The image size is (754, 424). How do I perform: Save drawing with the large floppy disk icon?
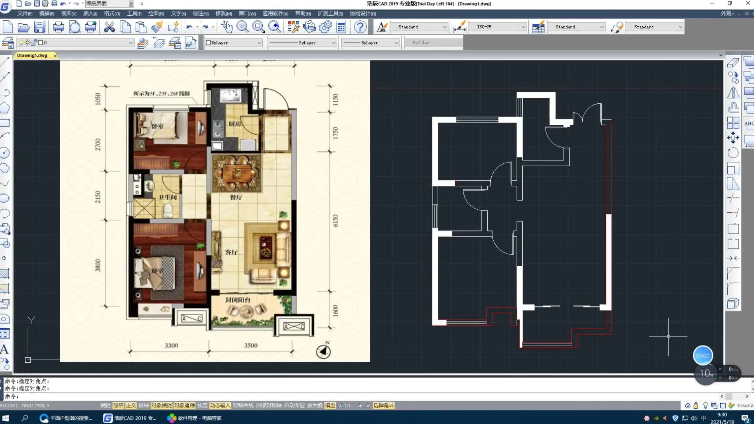[x=40, y=27]
